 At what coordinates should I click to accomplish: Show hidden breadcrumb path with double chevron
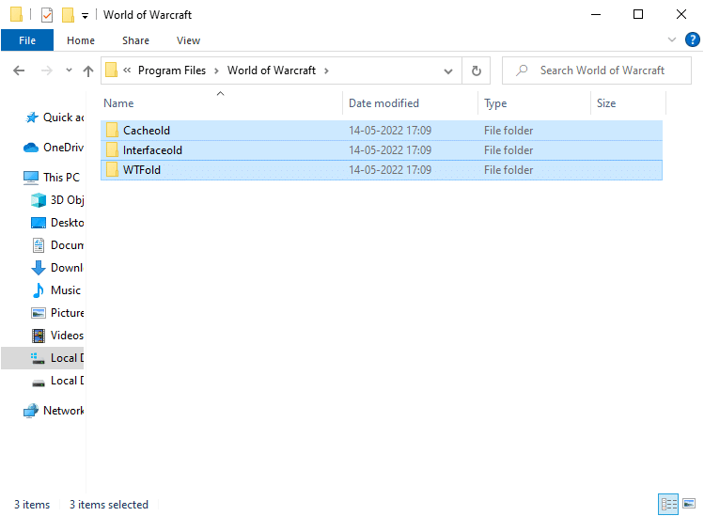point(127,70)
